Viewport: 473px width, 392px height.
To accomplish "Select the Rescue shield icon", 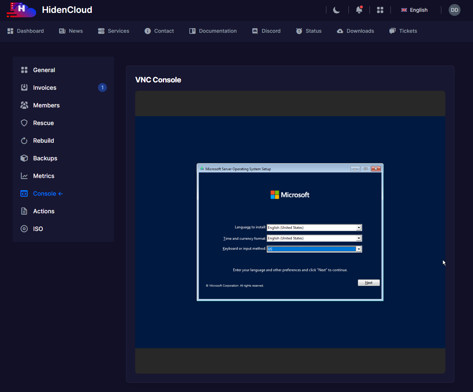I will 24,123.
